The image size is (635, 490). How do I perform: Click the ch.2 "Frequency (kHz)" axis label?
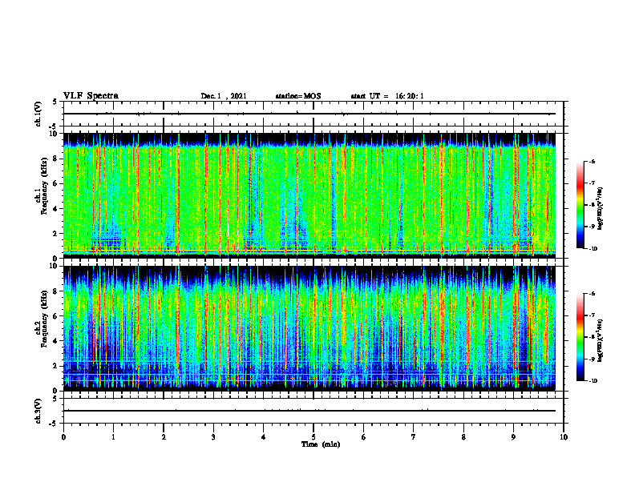[45, 318]
